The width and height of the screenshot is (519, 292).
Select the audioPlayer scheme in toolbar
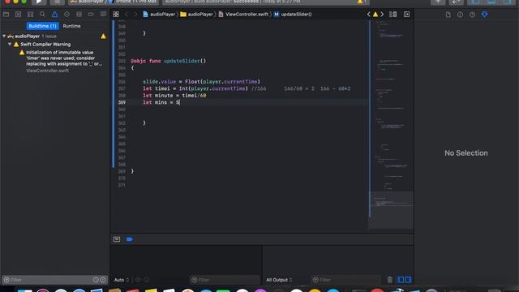(x=88, y=2)
